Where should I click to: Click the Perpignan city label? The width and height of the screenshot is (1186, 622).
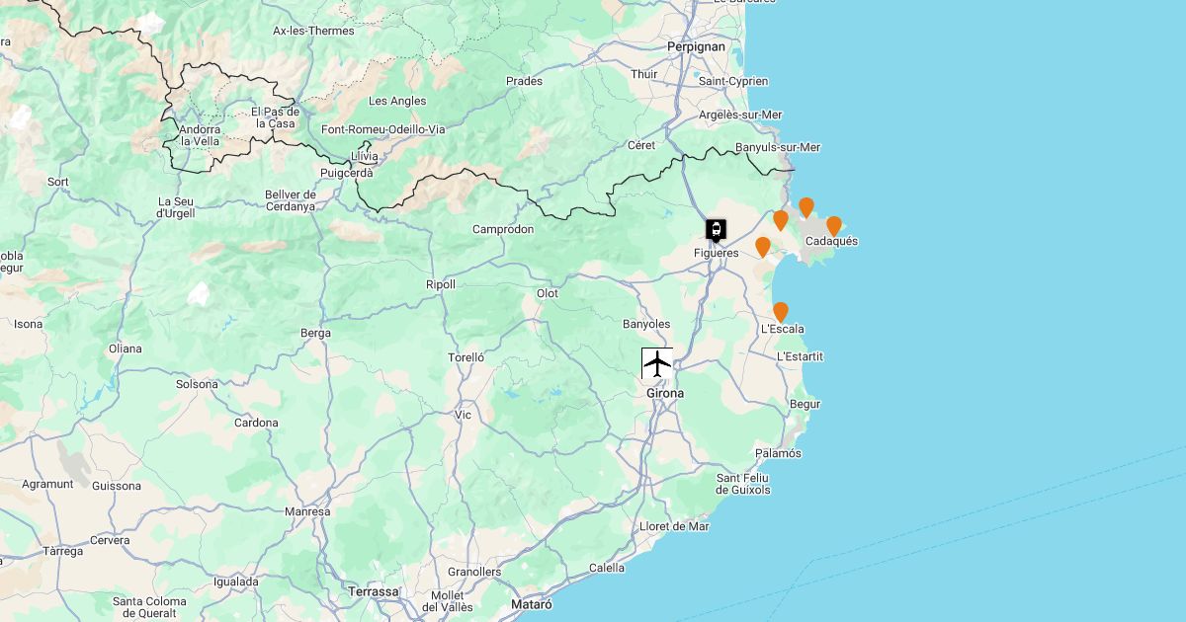pos(696,46)
